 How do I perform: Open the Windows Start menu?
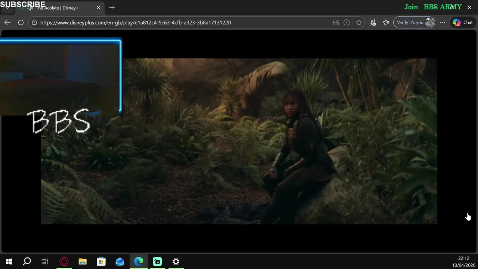click(x=9, y=262)
